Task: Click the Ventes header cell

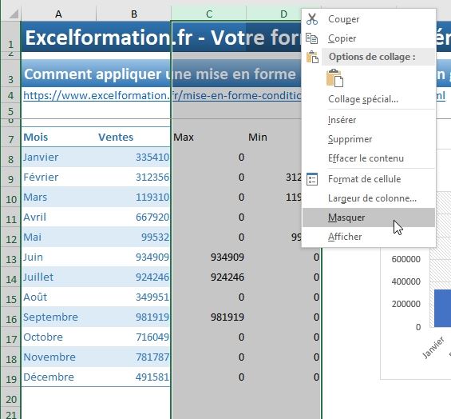Action: (134, 138)
